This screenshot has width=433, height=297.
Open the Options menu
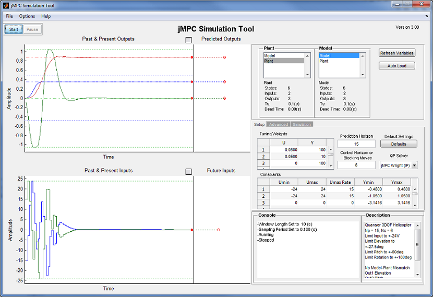click(27, 16)
